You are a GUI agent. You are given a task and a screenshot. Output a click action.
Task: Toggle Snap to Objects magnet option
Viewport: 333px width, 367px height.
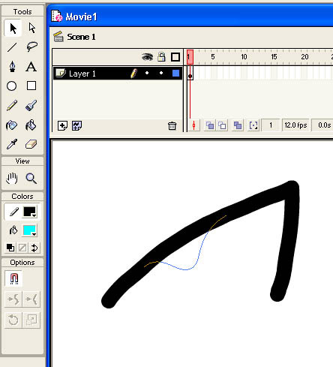[x=13, y=278]
